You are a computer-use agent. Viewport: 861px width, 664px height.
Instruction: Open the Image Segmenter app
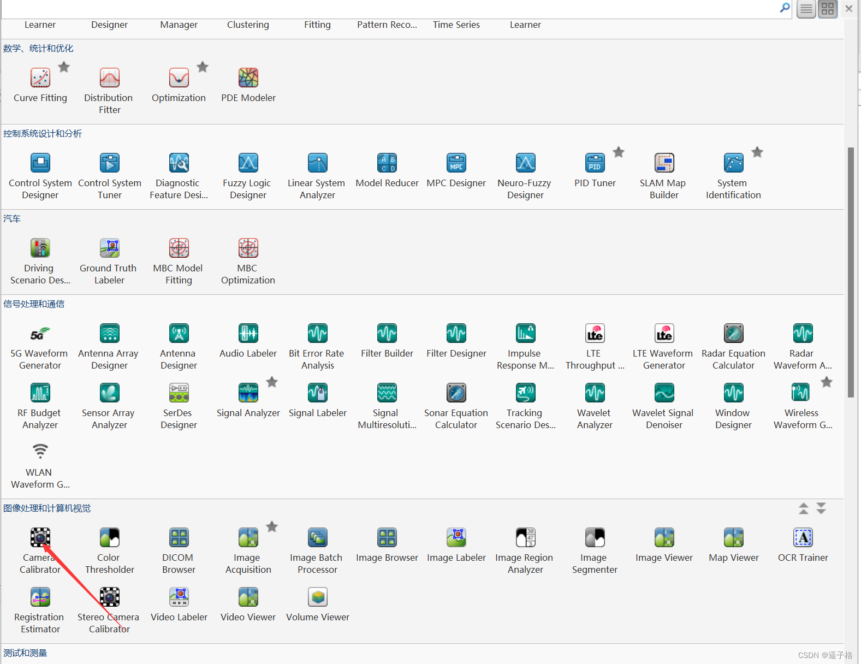pos(595,537)
